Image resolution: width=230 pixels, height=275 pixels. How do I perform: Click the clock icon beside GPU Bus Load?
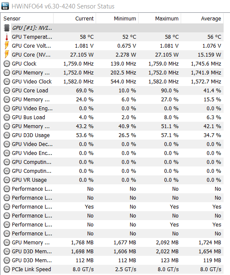pyautogui.click(x=7, y=117)
